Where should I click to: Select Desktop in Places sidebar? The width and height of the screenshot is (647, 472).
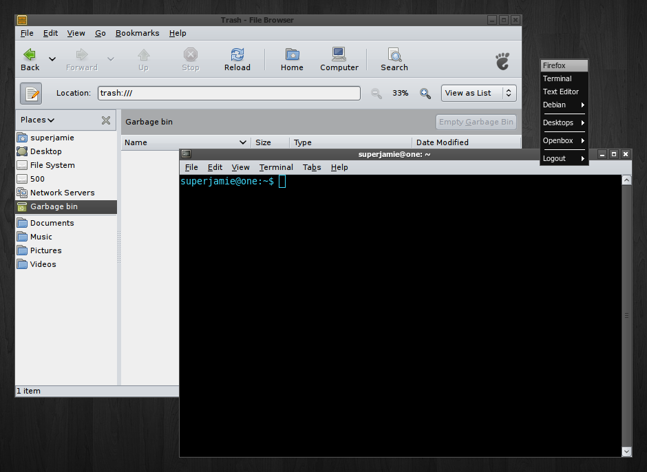pyautogui.click(x=66, y=151)
